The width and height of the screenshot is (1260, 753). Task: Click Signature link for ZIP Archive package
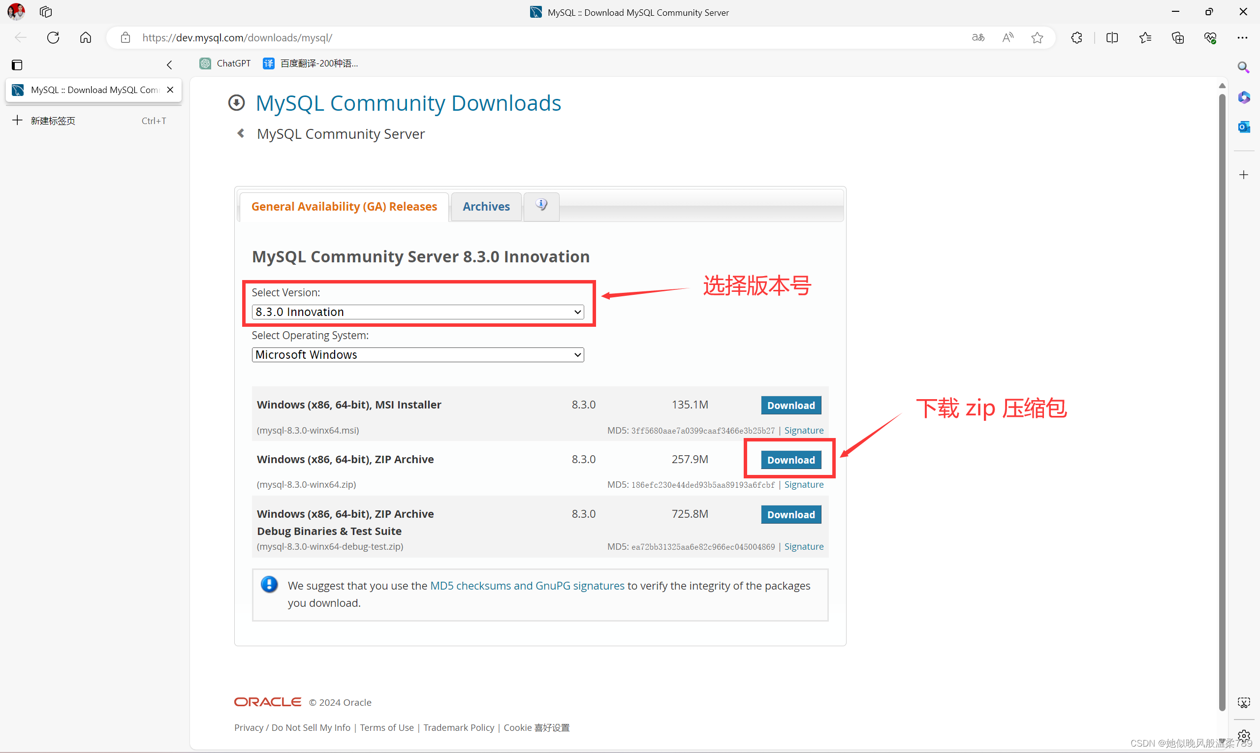(803, 485)
